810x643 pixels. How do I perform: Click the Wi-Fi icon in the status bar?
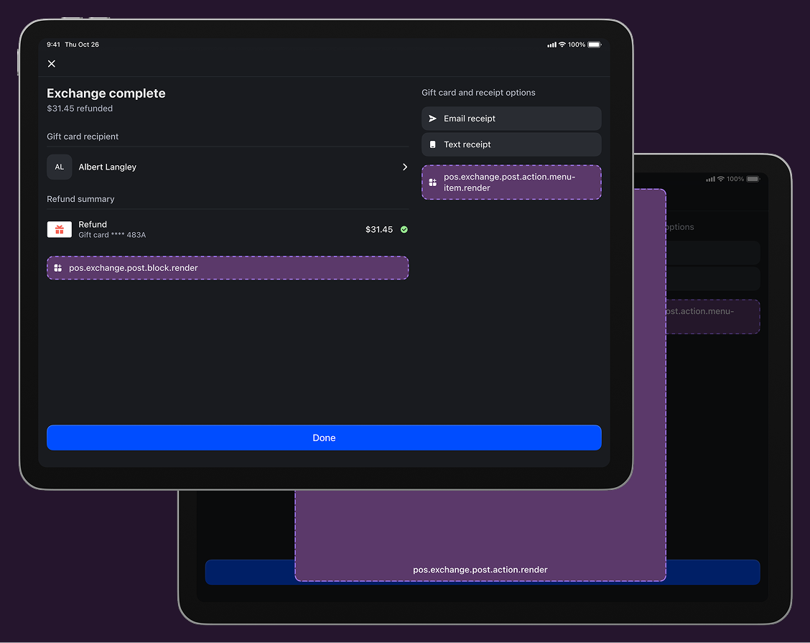point(562,45)
